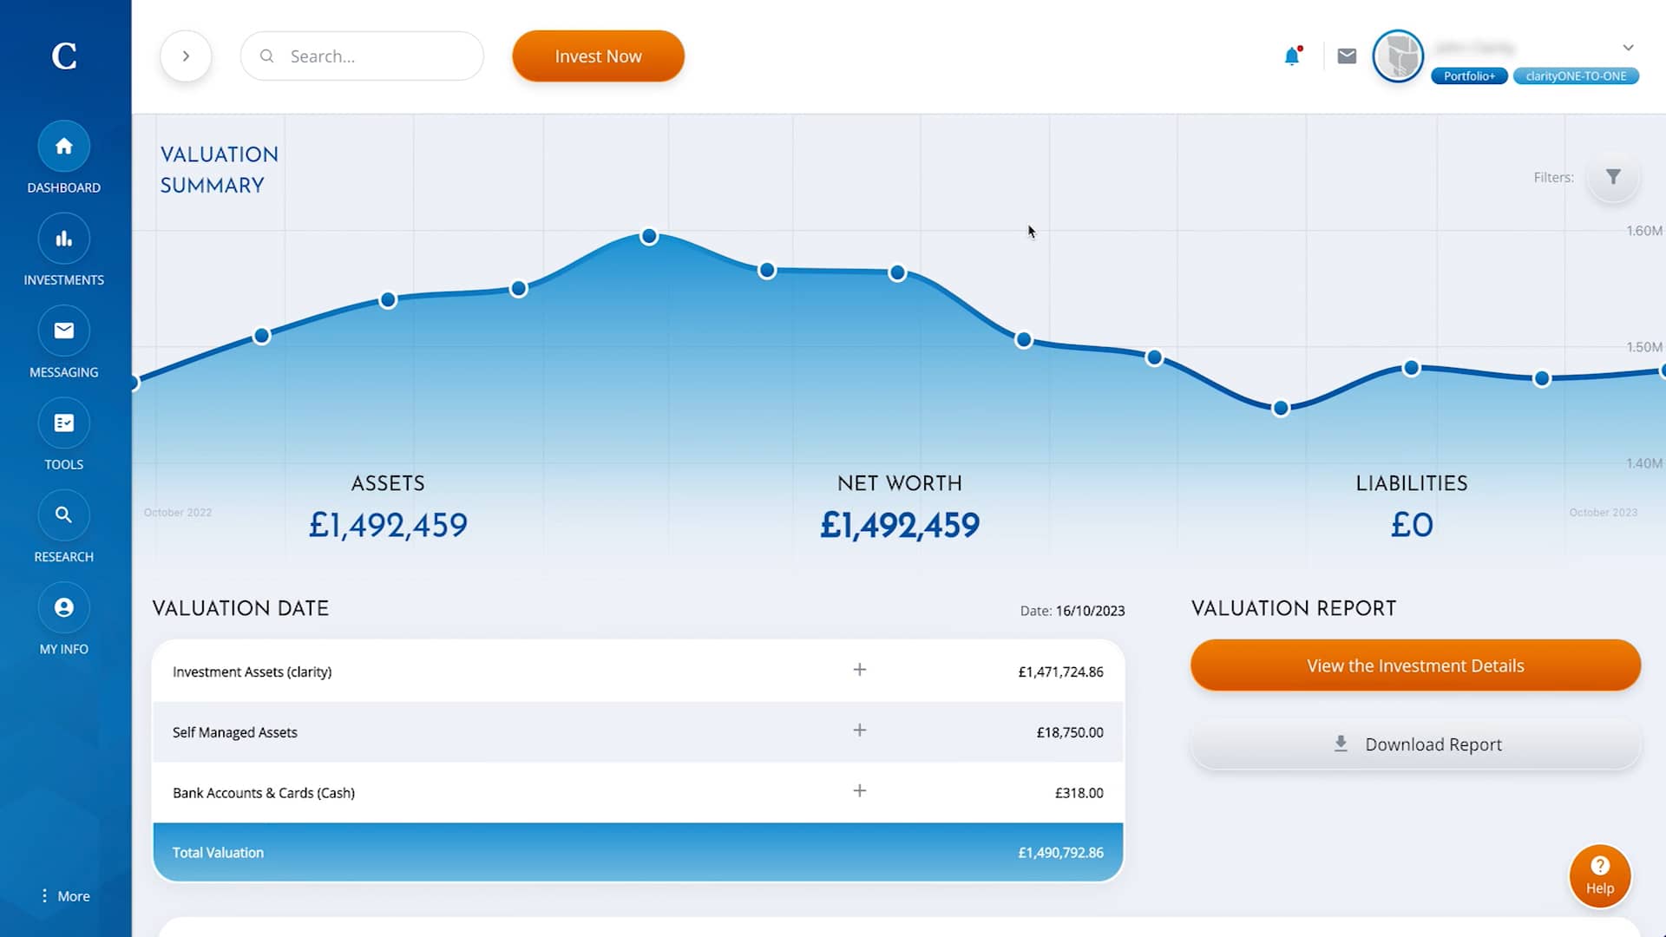The width and height of the screenshot is (1666, 937).
Task: Expand the Self Managed Assets row
Action: [859, 731]
